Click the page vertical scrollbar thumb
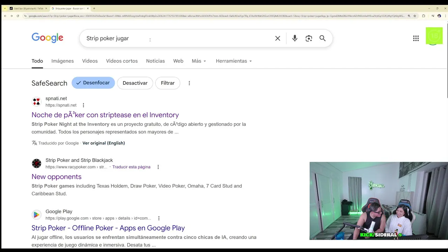This screenshot has height=252, width=448. [447, 61]
